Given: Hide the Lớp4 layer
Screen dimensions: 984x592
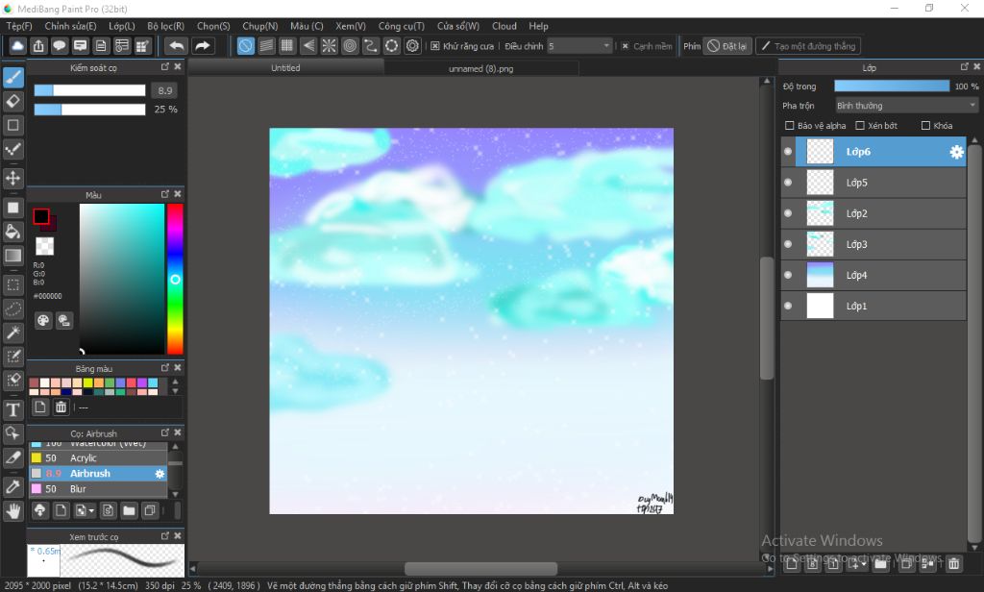Looking at the screenshot, I should 788,275.
